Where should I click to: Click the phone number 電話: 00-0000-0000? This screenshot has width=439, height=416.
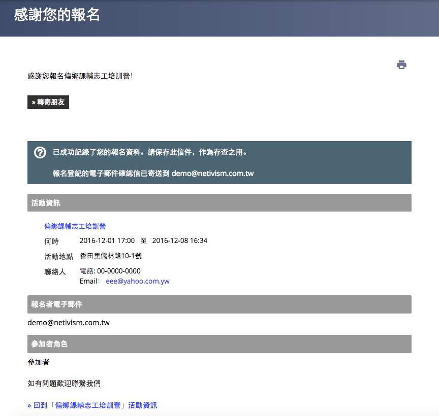pyautogui.click(x=110, y=271)
